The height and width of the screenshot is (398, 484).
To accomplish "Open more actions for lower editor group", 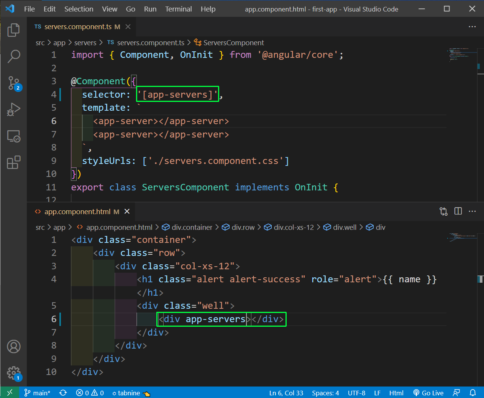I will [472, 211].
